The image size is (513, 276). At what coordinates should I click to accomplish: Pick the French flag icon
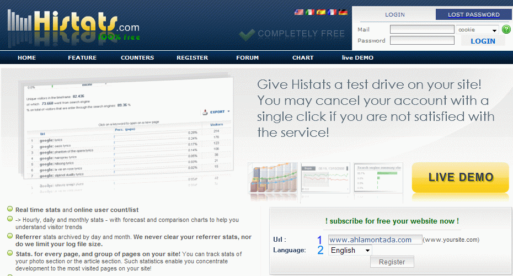pyautogui.click(x=332, y=13)
